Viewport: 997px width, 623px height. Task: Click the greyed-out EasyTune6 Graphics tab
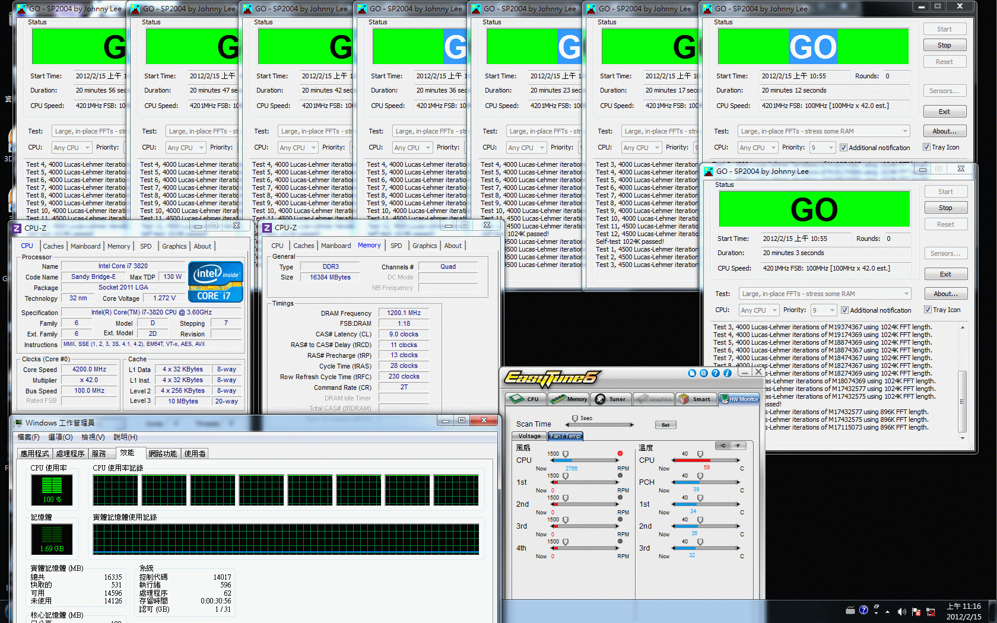[x=653, y=399]
